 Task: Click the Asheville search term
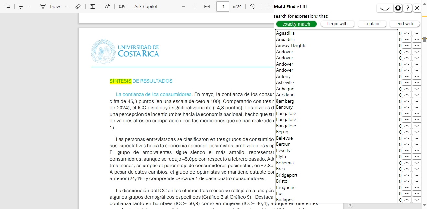point(285,83)
